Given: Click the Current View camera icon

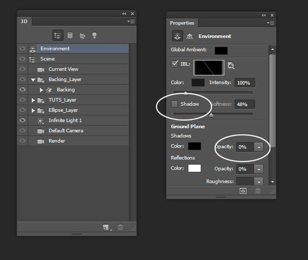Looking at the screenshot, I should coord(41,69).
